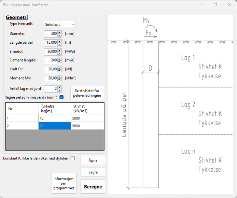
Task: Click Se stivheter fra peleveiledningen button
Action: point(87,93)
